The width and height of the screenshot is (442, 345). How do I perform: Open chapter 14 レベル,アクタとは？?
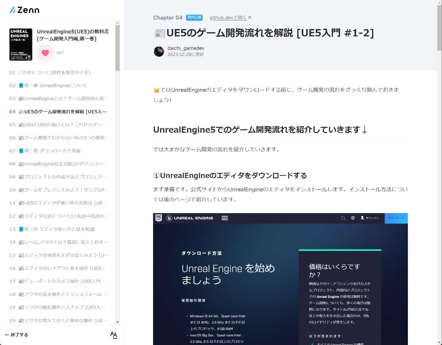(x=59, y=242)
